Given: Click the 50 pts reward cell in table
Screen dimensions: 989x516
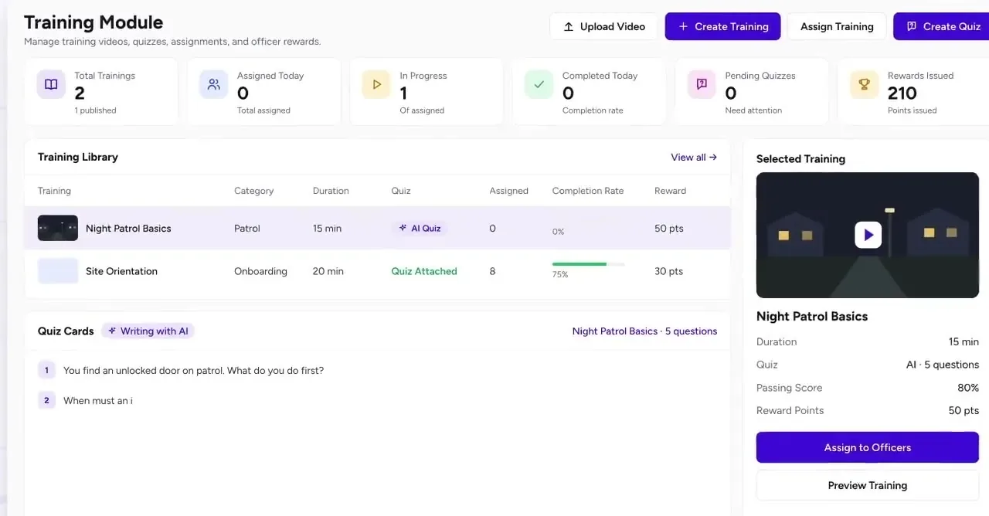Looking at the screenshot, I should tap(669, 228).
